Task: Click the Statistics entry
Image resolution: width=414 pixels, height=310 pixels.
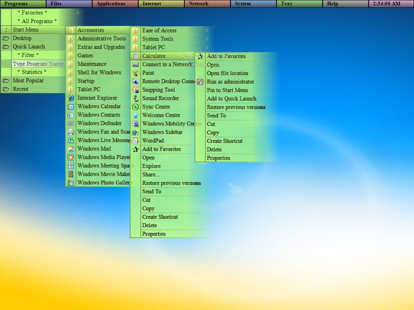Action: tap(32, 72)
